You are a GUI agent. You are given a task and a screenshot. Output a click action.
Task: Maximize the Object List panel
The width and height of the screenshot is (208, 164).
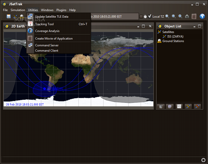(x=199, y=26)
